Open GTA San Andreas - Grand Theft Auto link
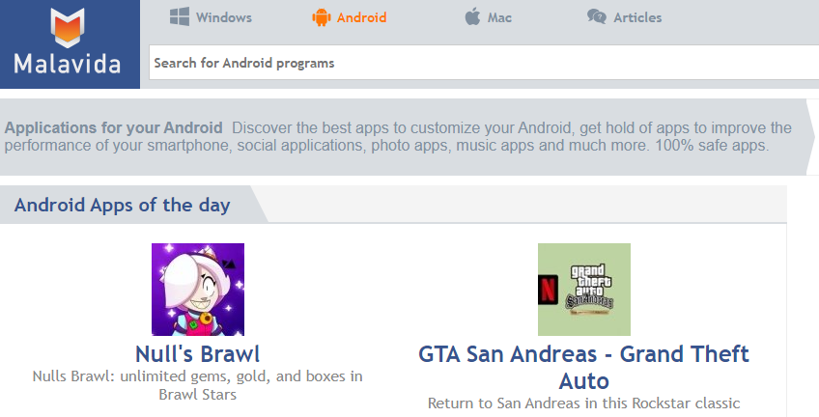 (584, 368)
